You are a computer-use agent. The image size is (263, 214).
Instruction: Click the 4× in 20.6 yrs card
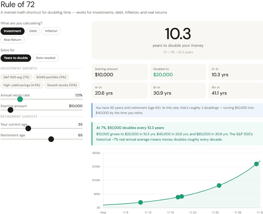(x=119, y=91)
